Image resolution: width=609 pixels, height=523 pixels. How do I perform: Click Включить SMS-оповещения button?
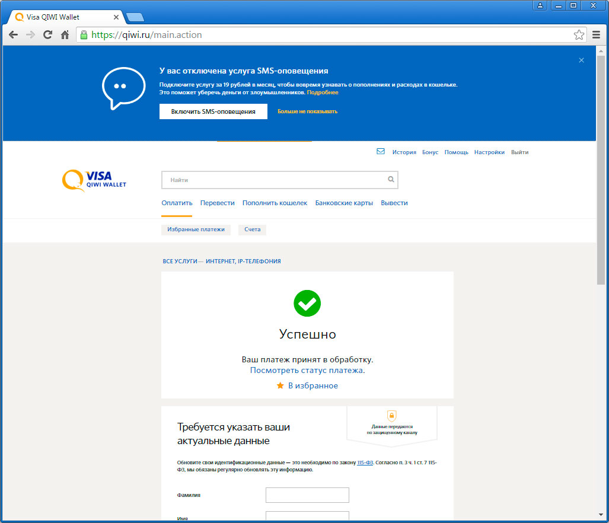pos(213,111)
